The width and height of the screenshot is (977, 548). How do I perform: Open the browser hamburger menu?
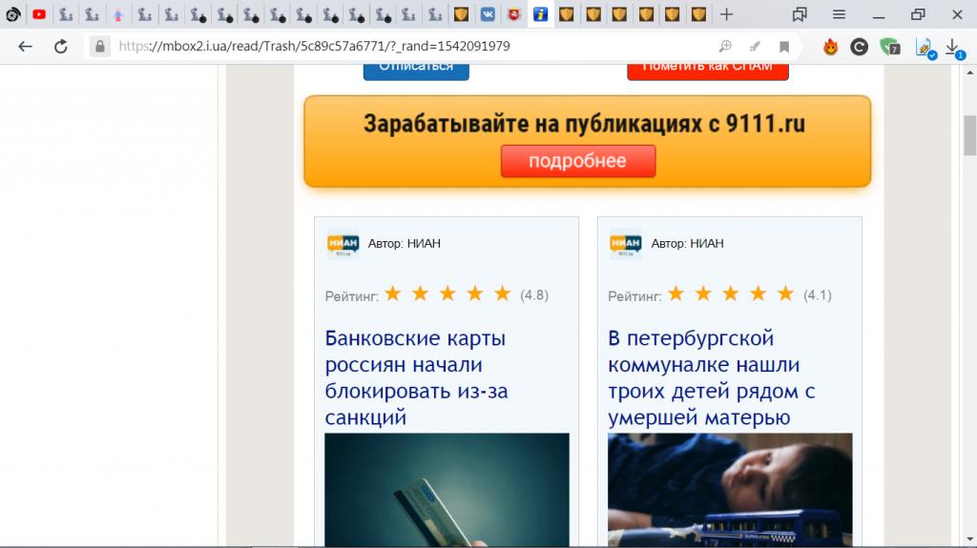pos(839,14)
